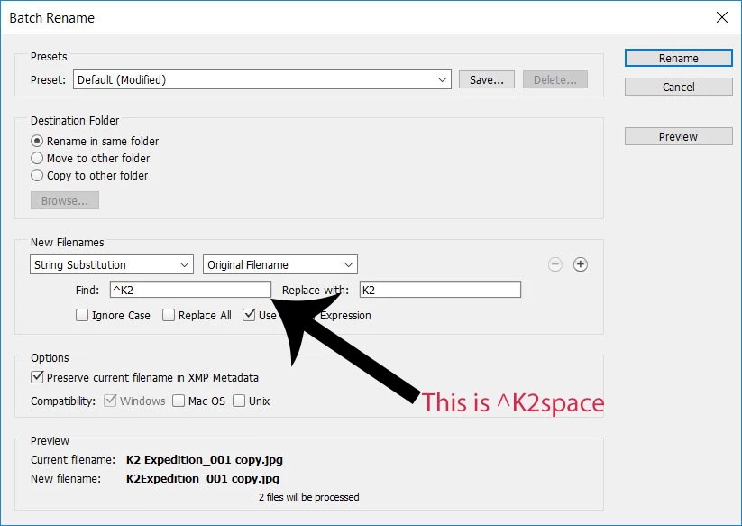This screenshot has width=742, height=526.
Task: Toggle Windows compatibility checkbox
Action: click(x=110, y=401)
